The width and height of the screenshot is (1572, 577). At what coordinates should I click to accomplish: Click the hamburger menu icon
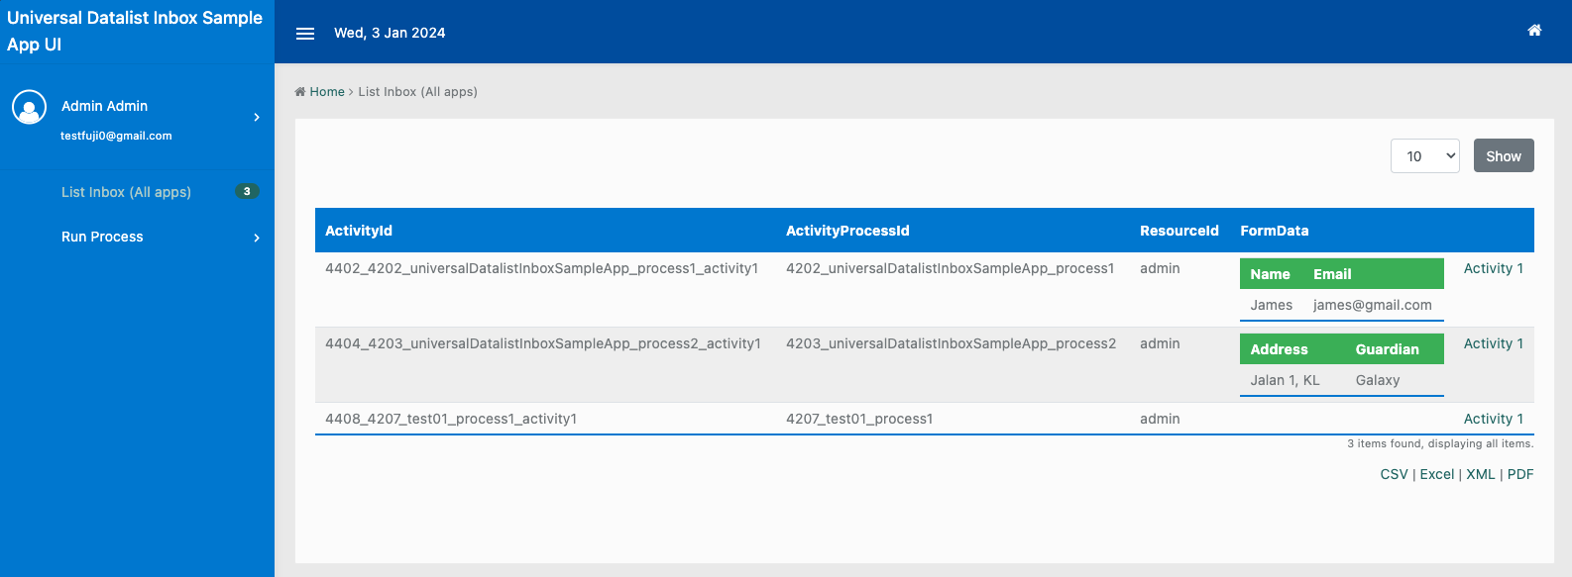coord(305,34)
